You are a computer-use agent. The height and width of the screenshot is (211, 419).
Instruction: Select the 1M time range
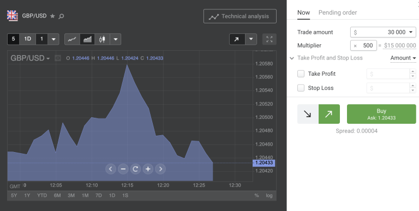click(x=85, y=196)
